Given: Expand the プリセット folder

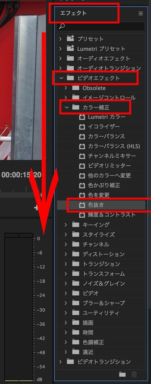Looking at the screenshot, I should 61,39.
